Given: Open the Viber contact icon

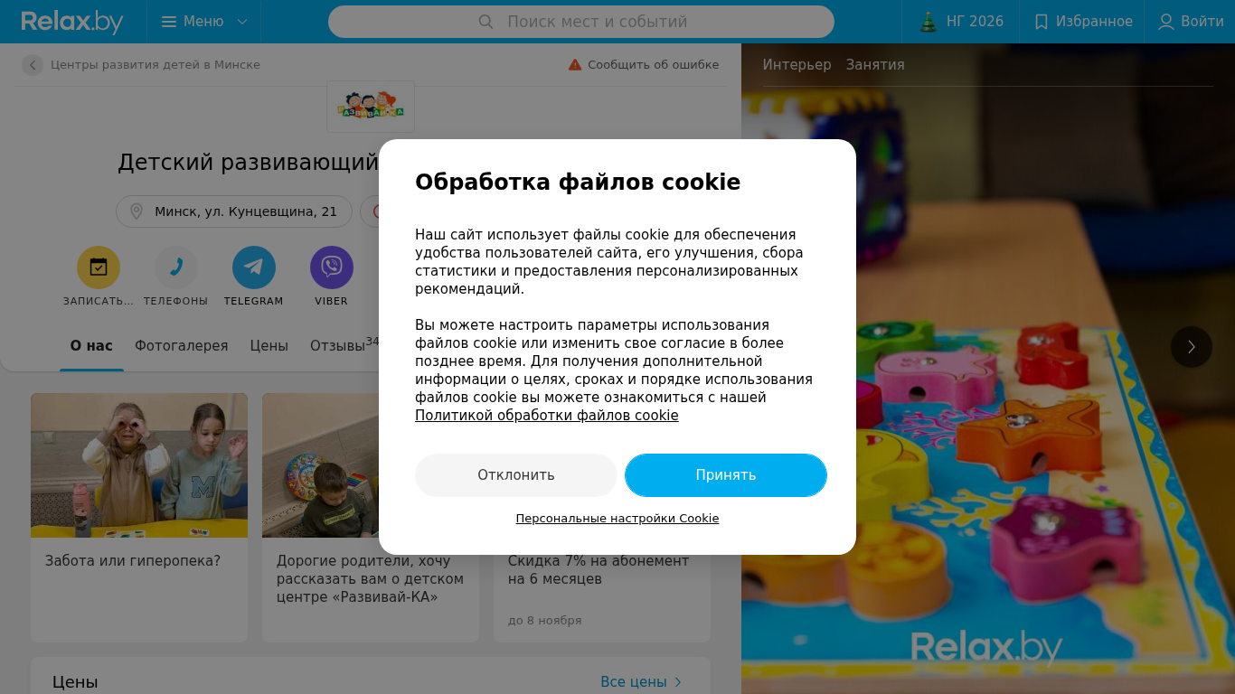Looking at the screenshot, I should point(332,267).
